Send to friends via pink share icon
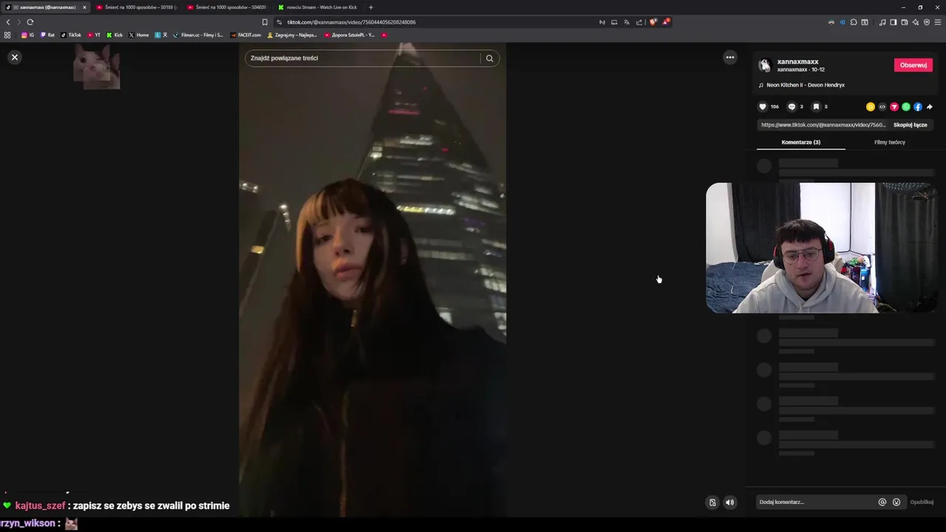946x532 pixels. coord(894,106)
